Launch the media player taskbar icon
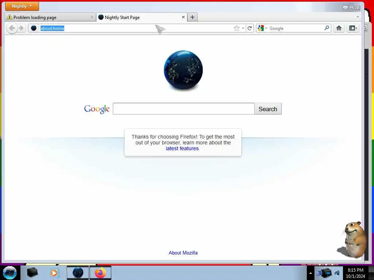 tap(54, 273)
